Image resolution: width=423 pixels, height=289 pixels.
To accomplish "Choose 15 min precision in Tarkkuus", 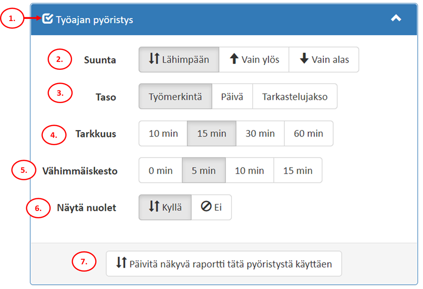I will [212, 134].
